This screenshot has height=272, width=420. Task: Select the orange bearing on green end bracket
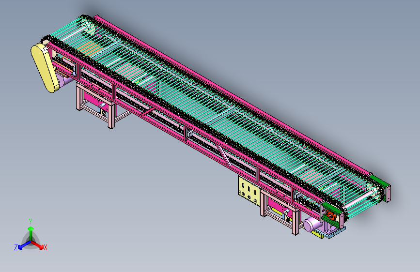pyautogui.click(x=330, y=215)
